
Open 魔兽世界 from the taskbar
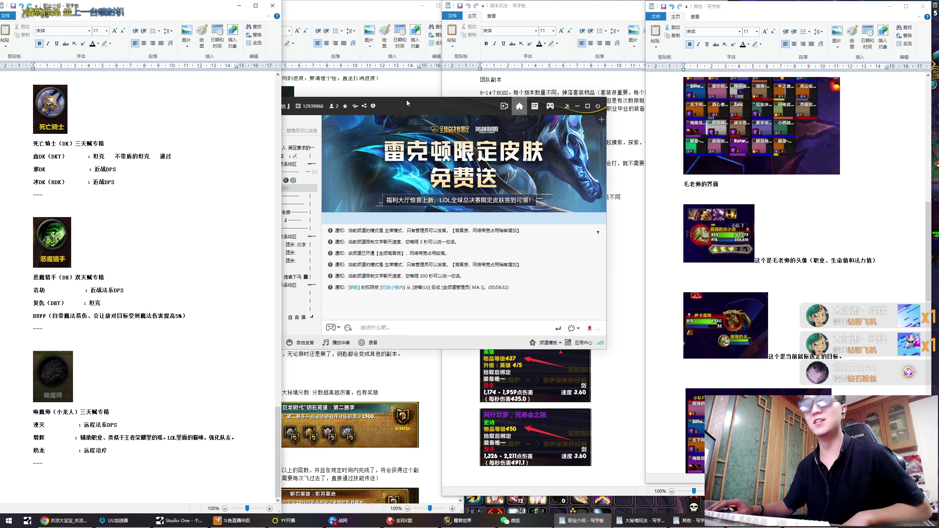click(458, 520)
